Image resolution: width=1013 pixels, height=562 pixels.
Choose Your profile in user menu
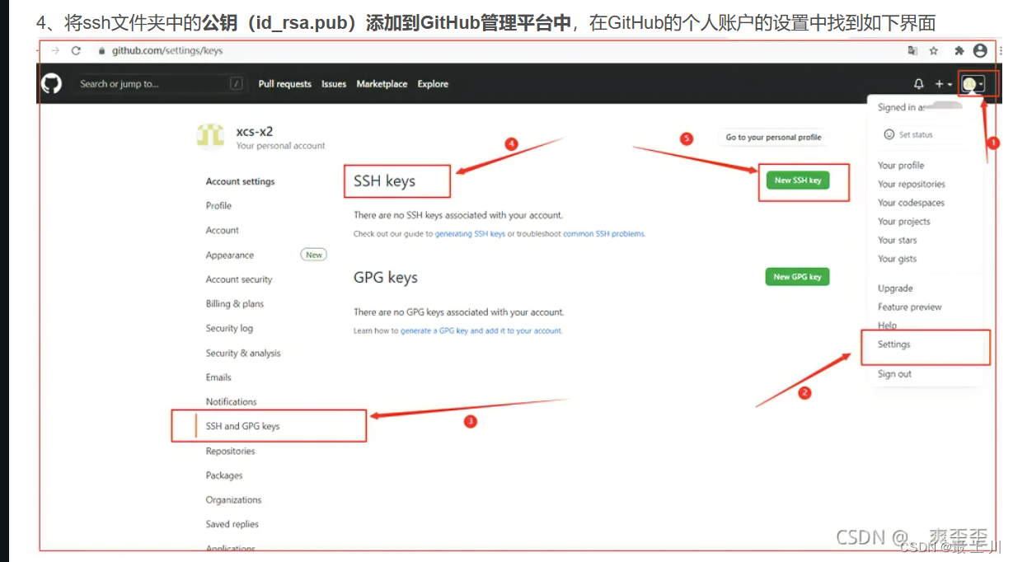901,166
